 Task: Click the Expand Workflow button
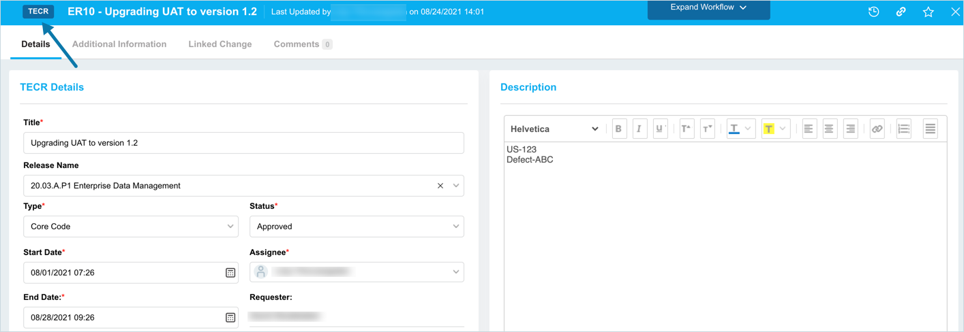708,8
